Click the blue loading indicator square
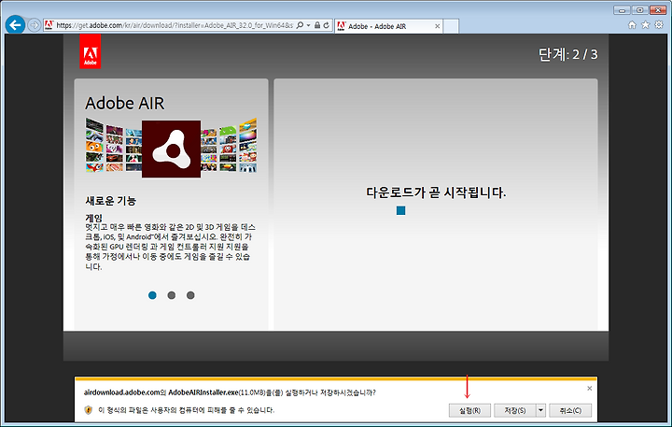 (400, 210)
